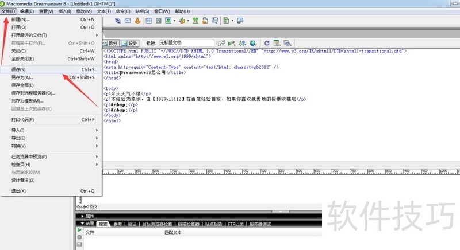The image size is (460, 250).
Task: Click the Preview in Browser globe icon
Action: [253, 43]
